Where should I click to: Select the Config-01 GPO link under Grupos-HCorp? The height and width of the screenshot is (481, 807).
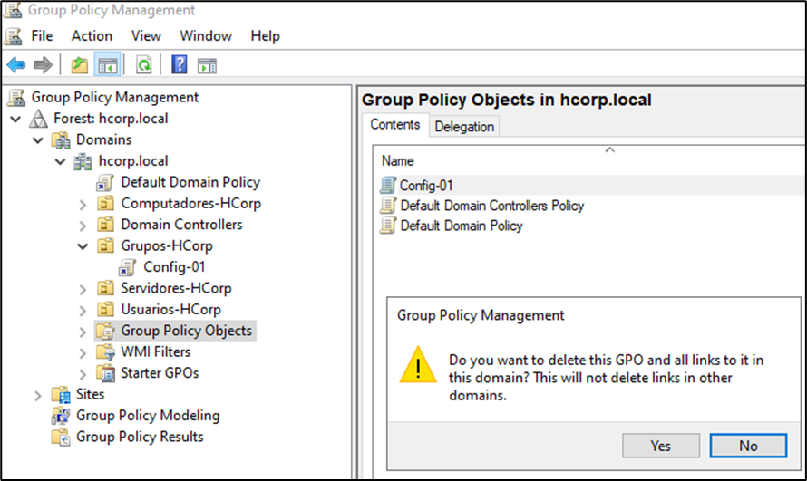tap(174, 266)
